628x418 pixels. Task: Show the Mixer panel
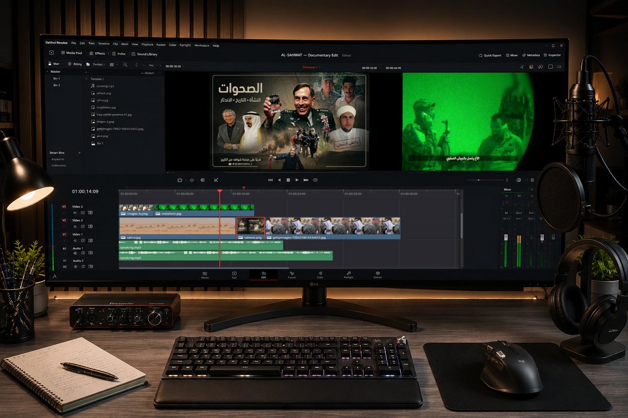512,55
